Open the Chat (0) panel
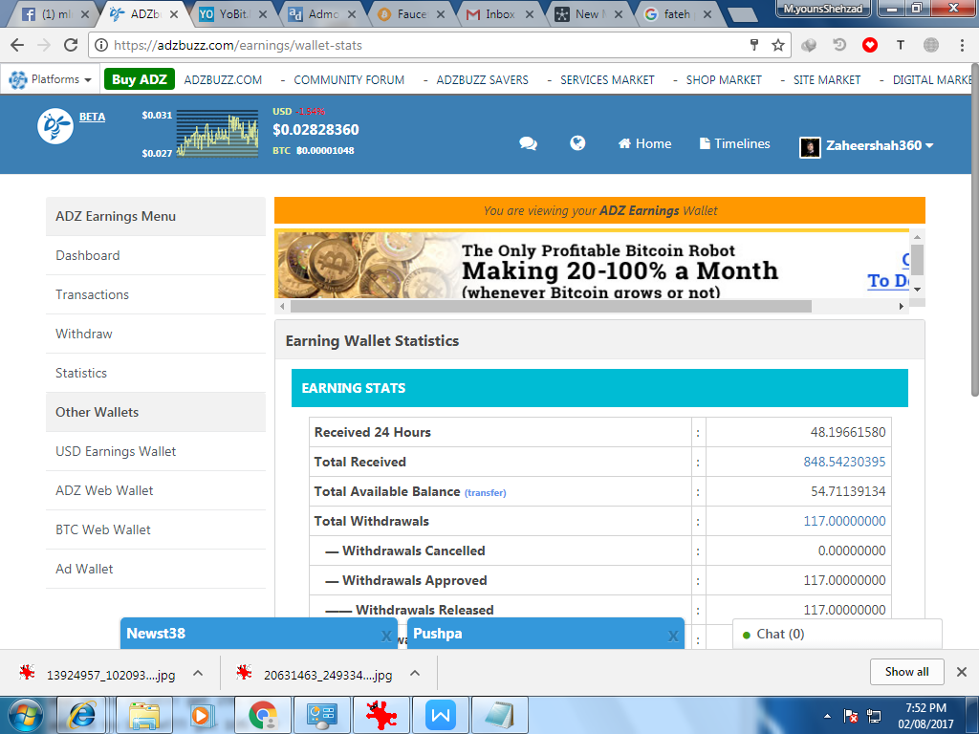 click(837, 635)
